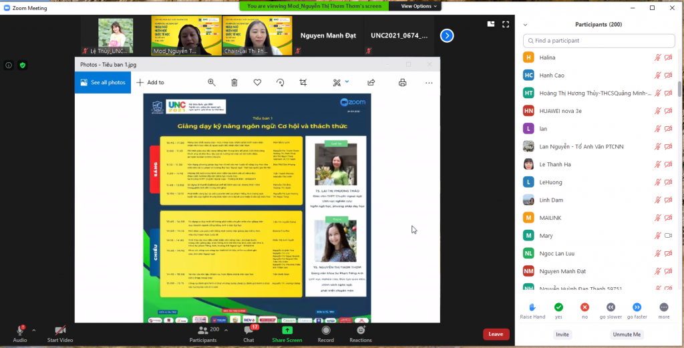Image resolution: width=684 pixels, height=348 pixels.
Task: Click the Raise Hand button
Action: coord(532,311)
